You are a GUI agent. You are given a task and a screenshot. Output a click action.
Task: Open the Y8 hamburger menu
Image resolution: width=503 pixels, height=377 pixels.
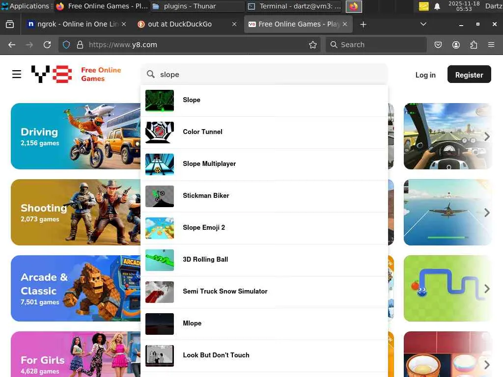(17, 74)
